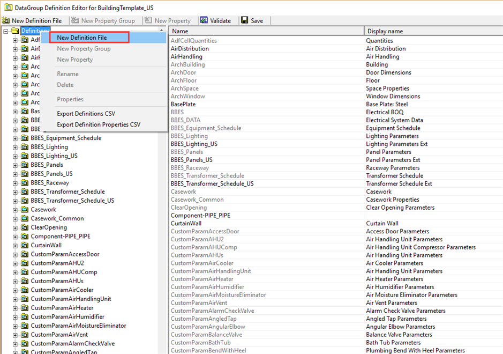Click the tree panel scroll up arrow
This screenshot has height=354, width=503.
point(161,30)
